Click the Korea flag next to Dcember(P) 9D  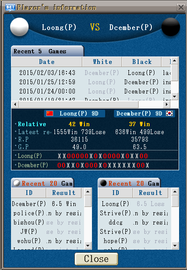[169, 113]
